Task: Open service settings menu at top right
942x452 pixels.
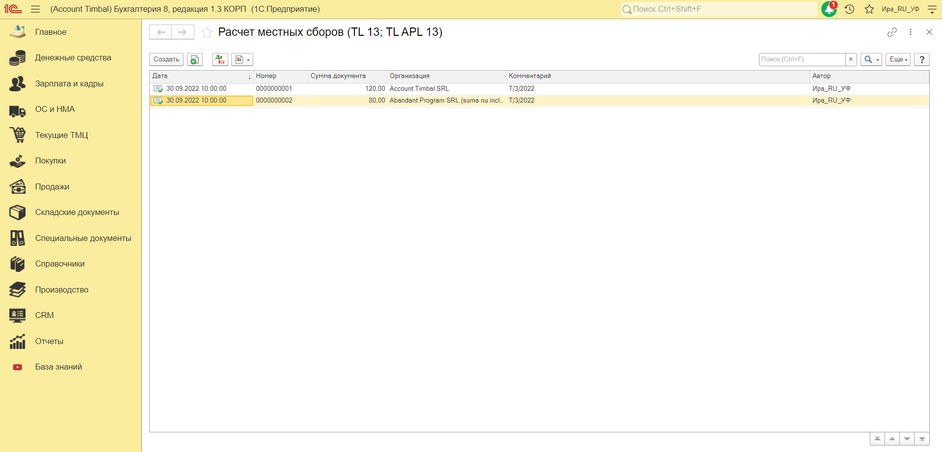Action: (932, 9)
